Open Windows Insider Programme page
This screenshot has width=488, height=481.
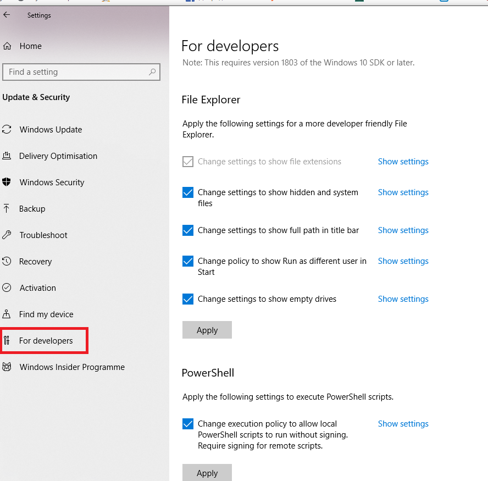pyautogui.click(x=72, y=367)
